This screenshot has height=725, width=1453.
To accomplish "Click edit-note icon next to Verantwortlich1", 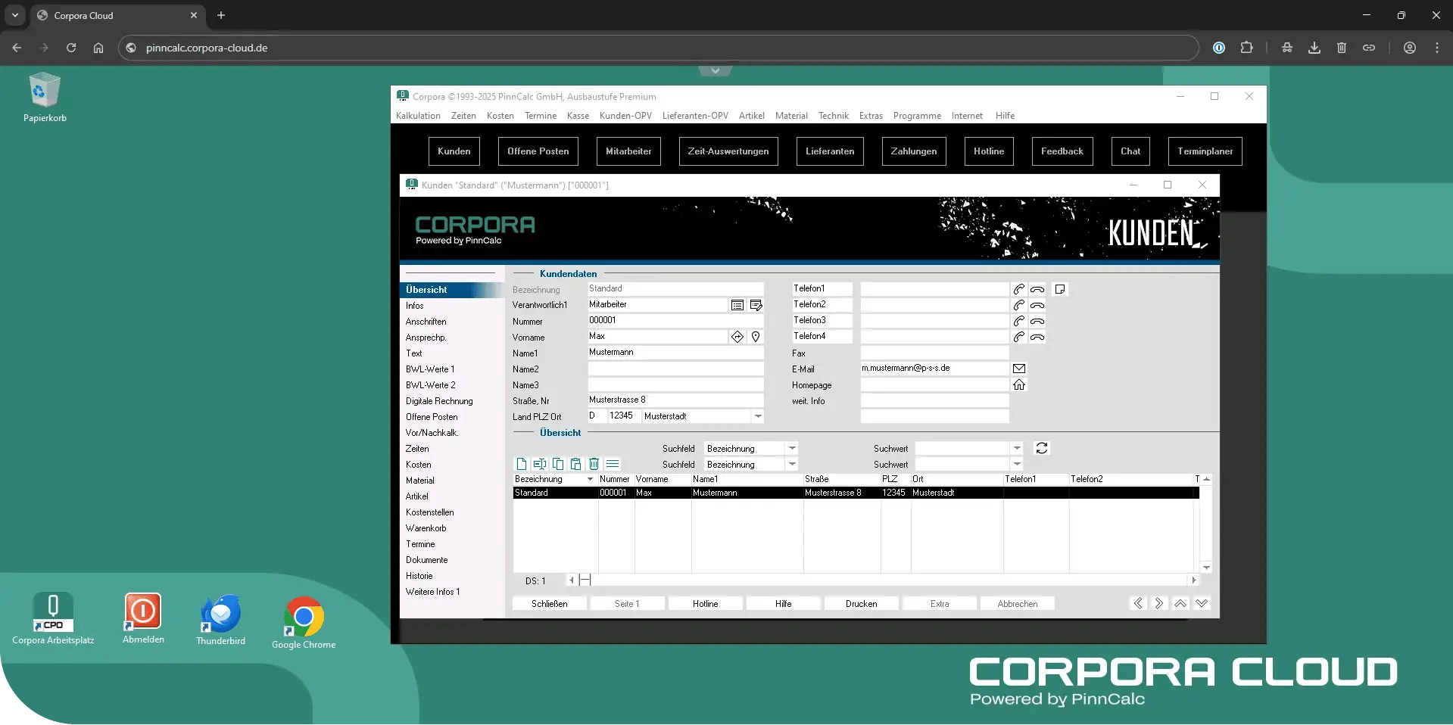I will coord(756,305).
